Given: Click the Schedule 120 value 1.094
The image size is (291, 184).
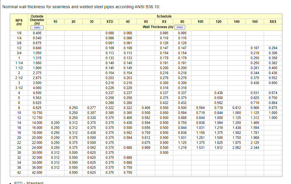Looking at the screenshot, I should click(218, 123).
